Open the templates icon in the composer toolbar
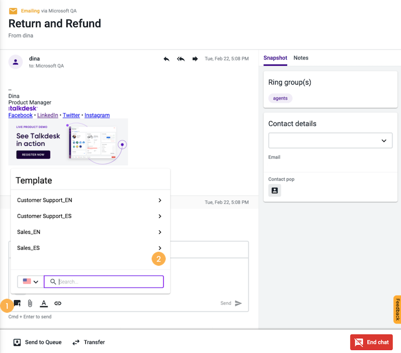 click(x=17, y=303)
